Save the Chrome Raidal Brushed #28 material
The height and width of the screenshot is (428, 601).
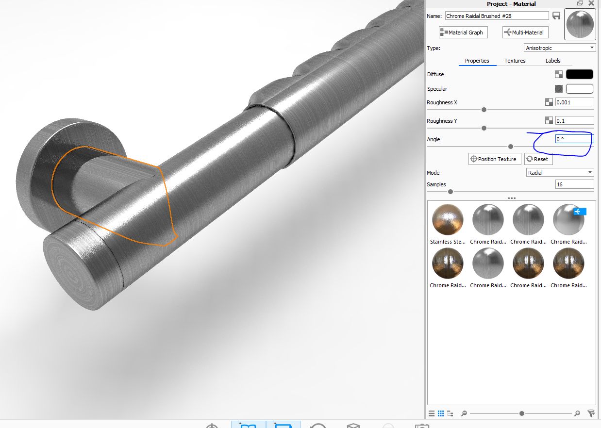(x=556, y=15)
